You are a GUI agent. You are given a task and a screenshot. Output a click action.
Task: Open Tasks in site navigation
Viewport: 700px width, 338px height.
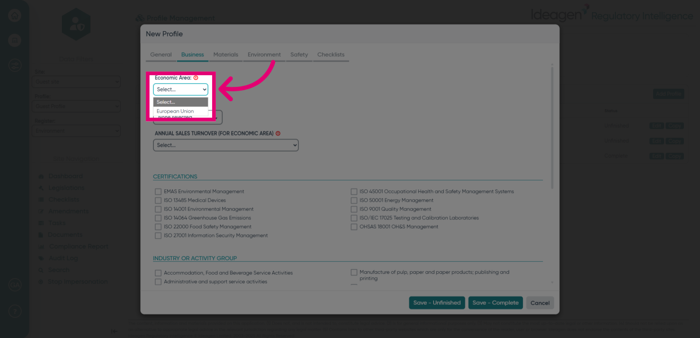(x=57, y=223)
